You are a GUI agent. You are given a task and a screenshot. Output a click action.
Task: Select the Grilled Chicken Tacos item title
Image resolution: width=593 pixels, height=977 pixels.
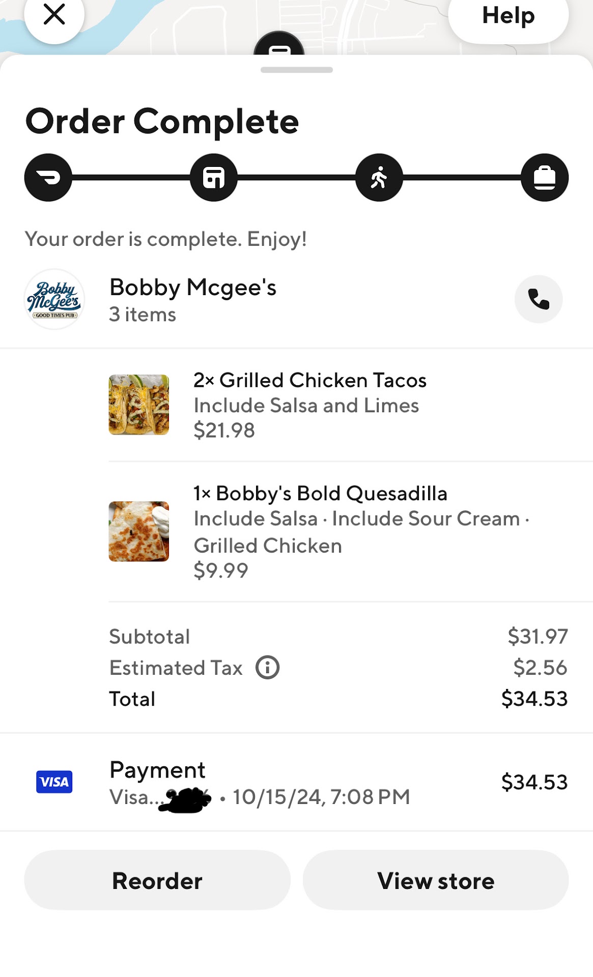[309, 380]
